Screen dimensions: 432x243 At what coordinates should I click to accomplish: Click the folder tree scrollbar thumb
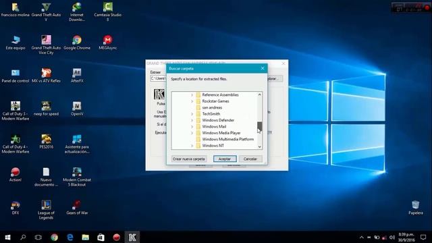coord(259,127)
